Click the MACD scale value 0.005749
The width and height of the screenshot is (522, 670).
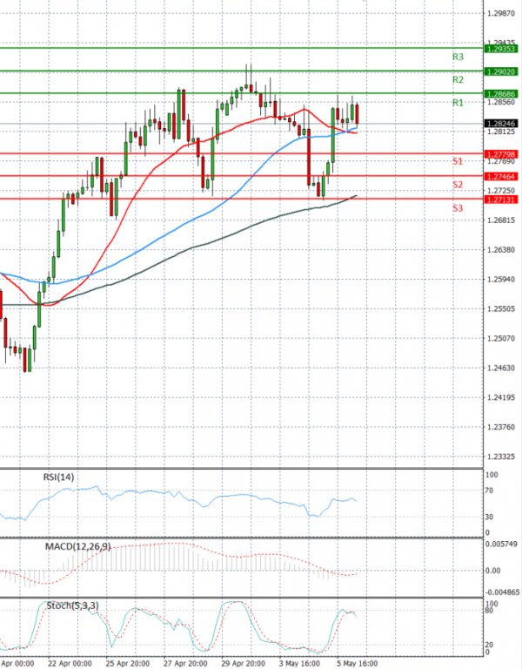pos(501,545)
